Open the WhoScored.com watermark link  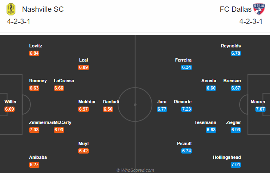coord(135,170)
